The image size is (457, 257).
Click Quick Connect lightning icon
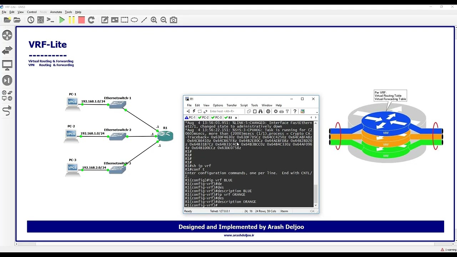[x=194, y=111]
